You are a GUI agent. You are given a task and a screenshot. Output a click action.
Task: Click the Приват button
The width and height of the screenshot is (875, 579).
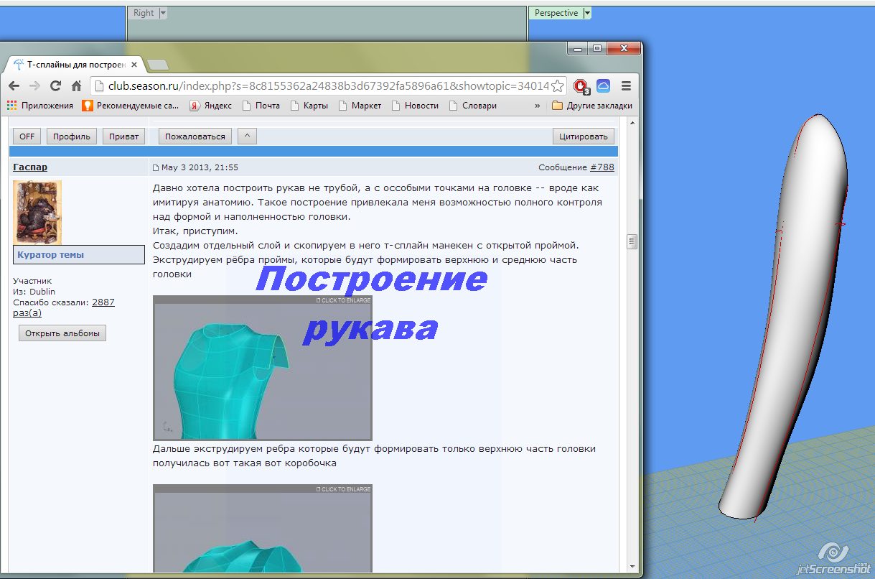tap(124, 136)
